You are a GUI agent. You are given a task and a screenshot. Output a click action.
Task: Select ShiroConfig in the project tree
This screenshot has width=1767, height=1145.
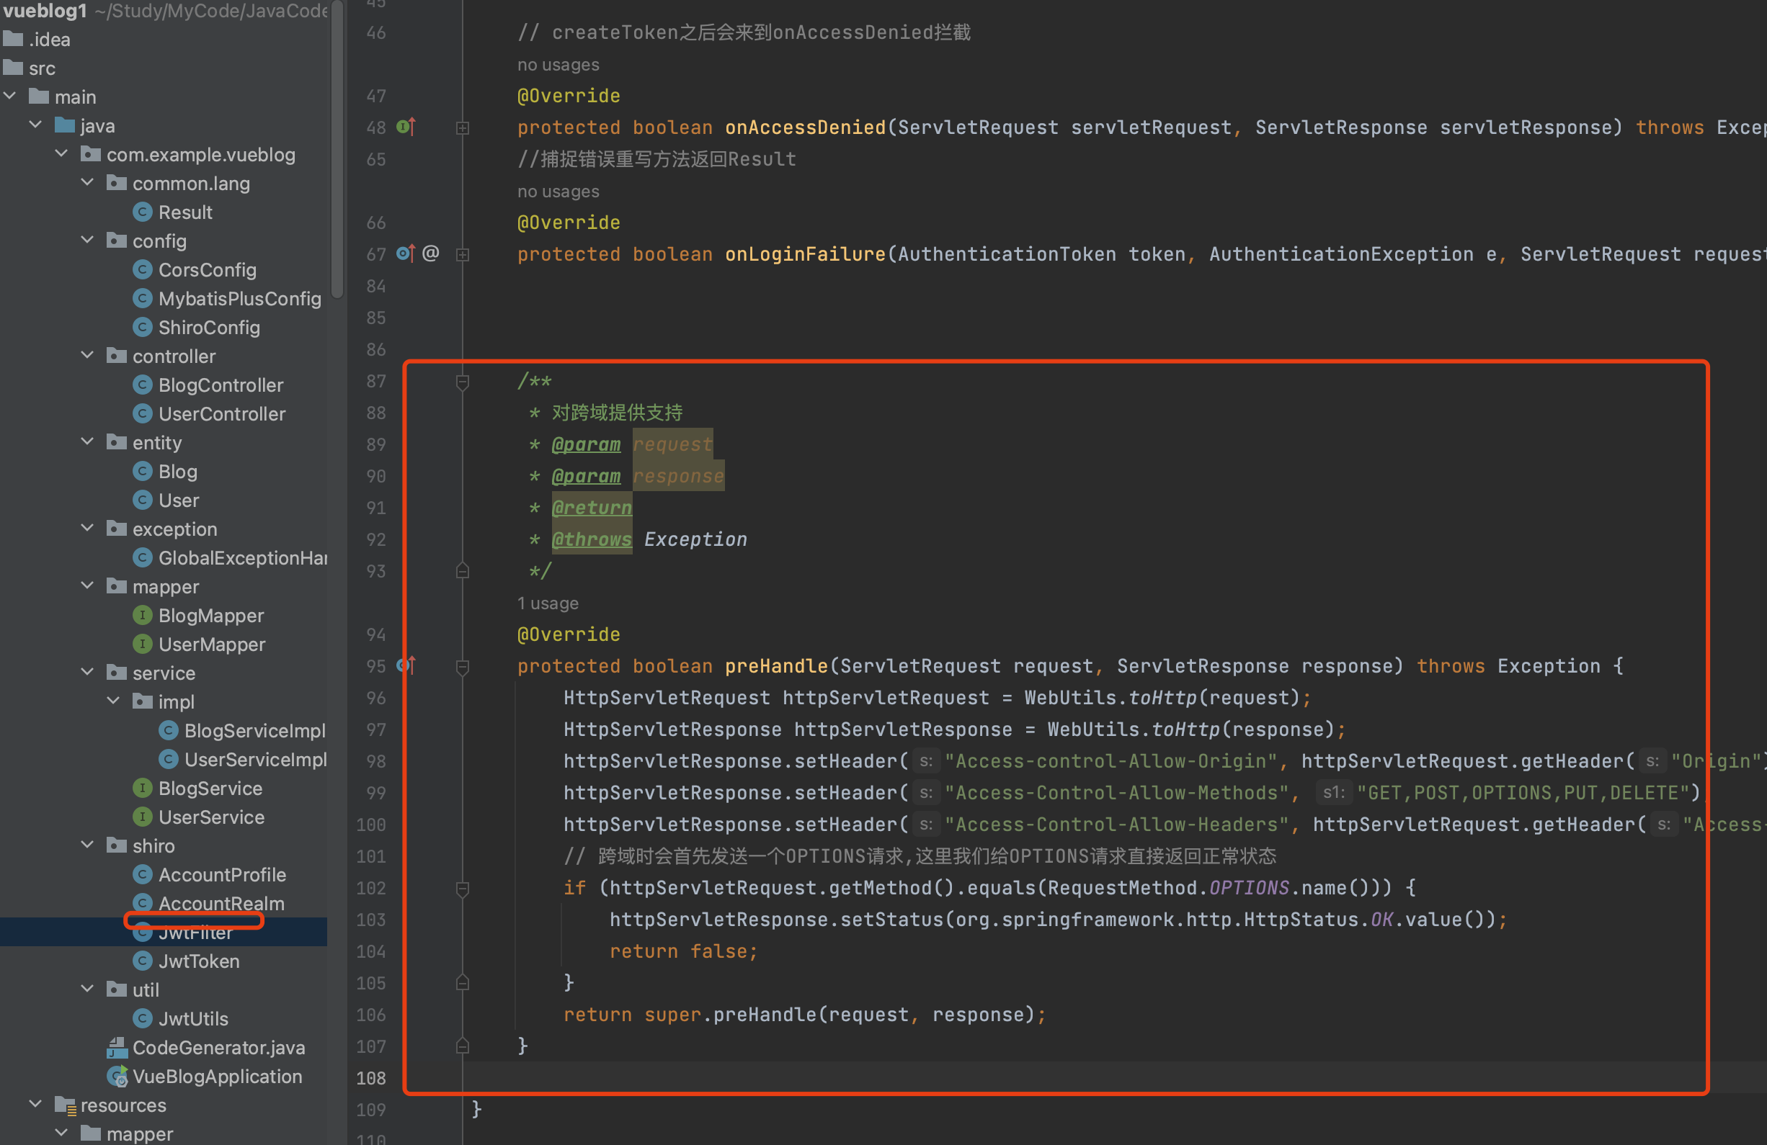[x=209, y=327]
